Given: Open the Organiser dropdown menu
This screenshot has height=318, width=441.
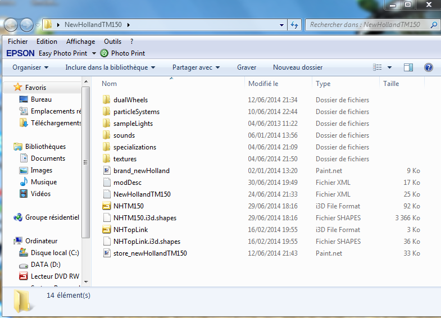Looking at the screenshot, I should click(x=30, y=67).
